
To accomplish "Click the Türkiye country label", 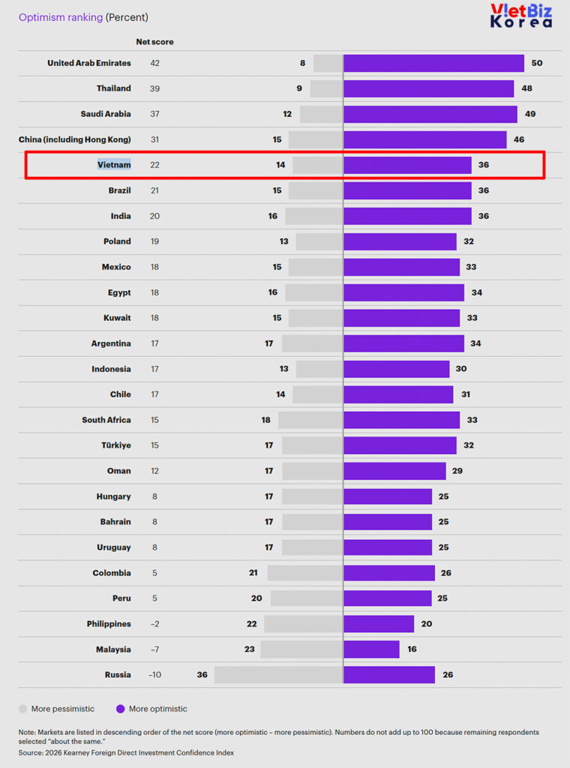I will point(115,445).
